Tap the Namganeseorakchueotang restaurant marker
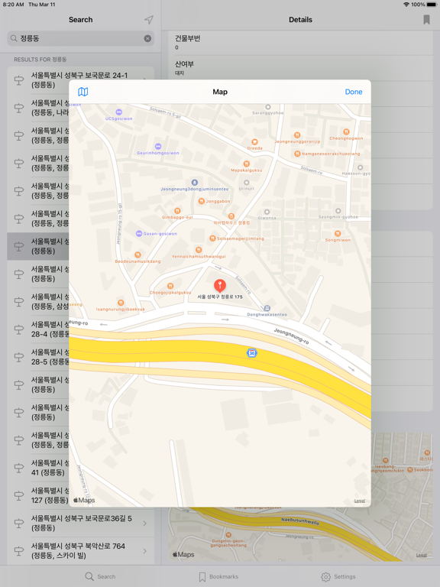 click(297, 154)
